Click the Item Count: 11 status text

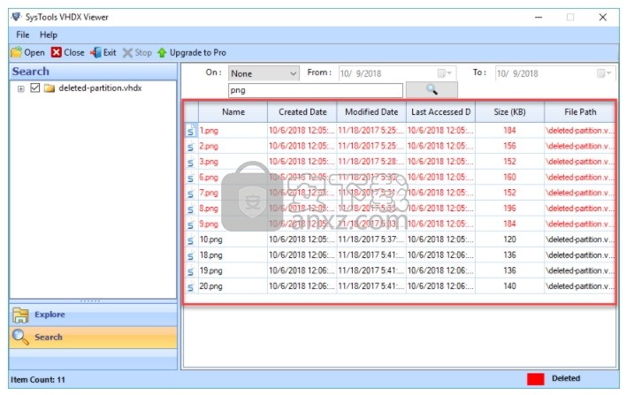coord(38,380)
